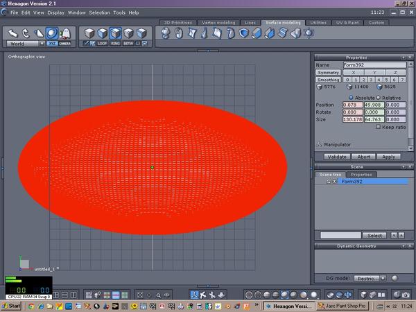Click the camera snapshot icon bottom right
This screenshot has width=416, height=312.
tap(406, 295)
